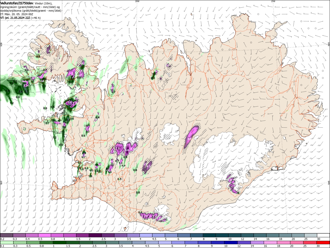Click the pale green rain swatch at 0.1
This screenshot has height=248, width=330.
click(x=7, y=243)
